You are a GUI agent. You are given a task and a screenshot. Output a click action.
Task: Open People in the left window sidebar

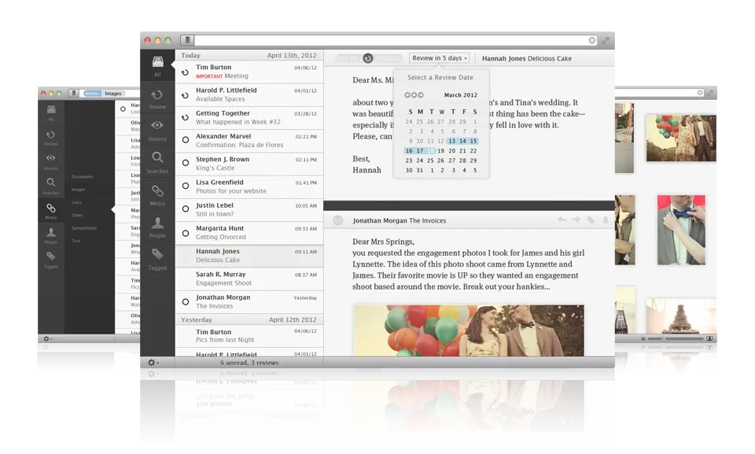51,235
